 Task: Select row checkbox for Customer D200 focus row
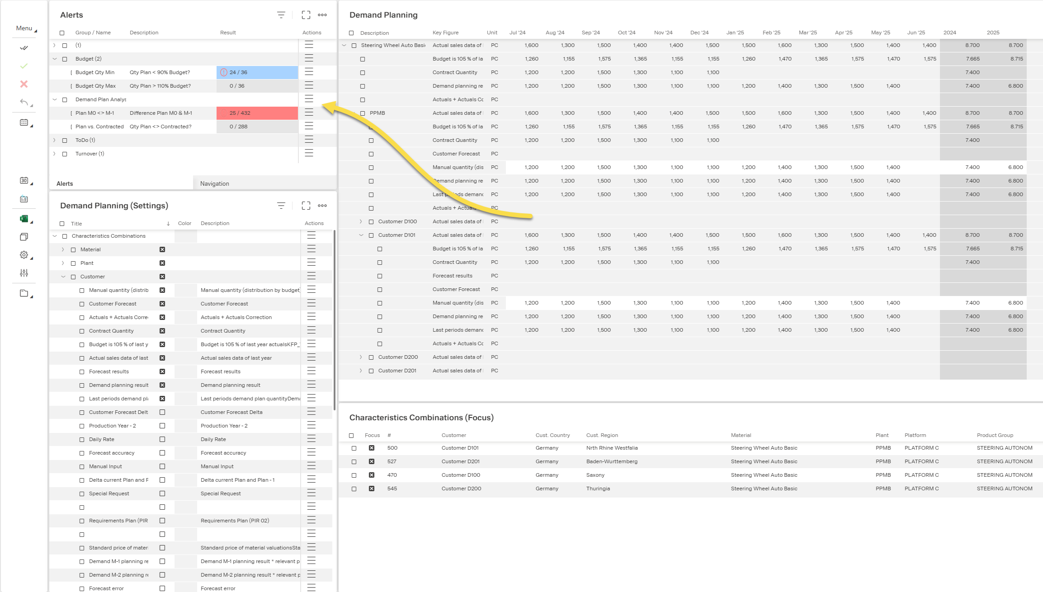point(354,489)
